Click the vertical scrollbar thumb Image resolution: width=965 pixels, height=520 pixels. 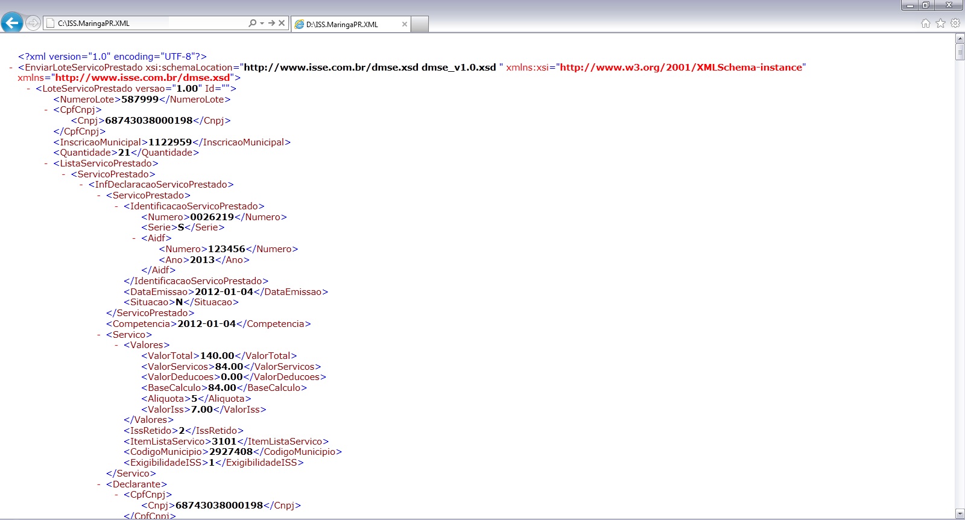[960, 52]
